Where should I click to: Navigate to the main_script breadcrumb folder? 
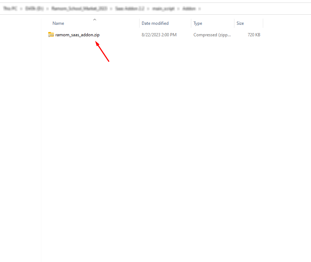163,8
